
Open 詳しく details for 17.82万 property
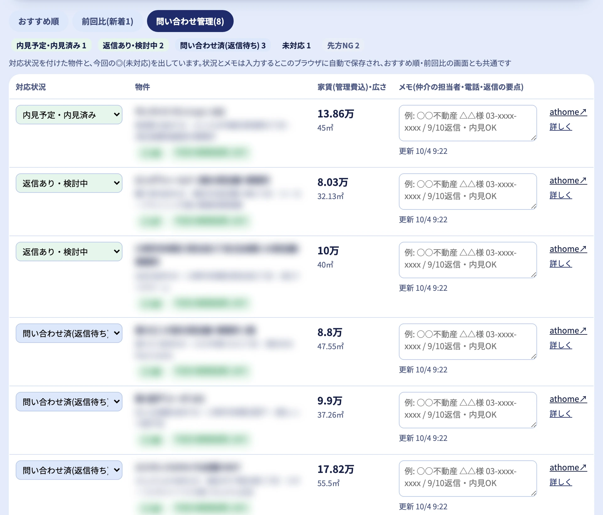561,482
